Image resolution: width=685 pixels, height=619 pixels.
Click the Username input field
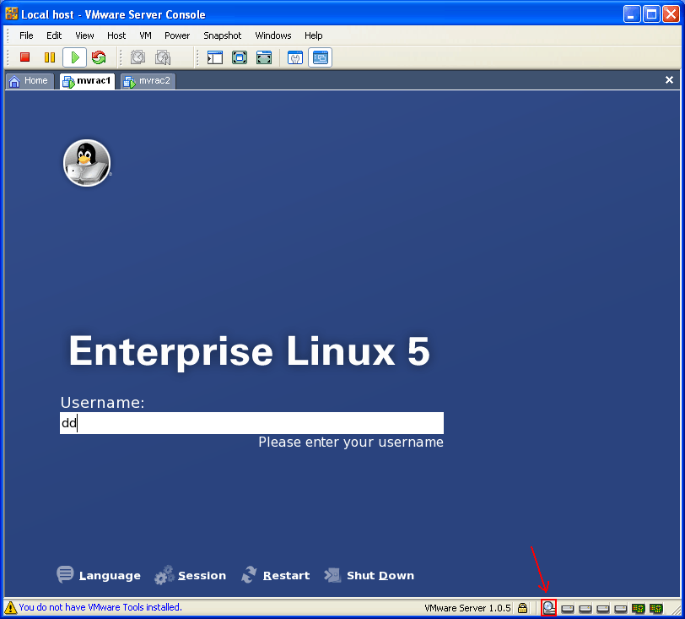coord(251,423)
